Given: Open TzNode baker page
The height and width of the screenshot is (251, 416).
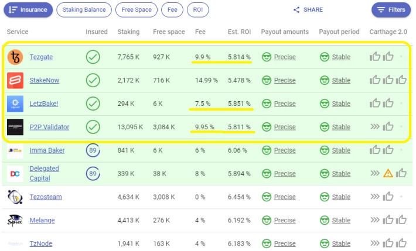Looking at the screenshot, I should [41, 243].
